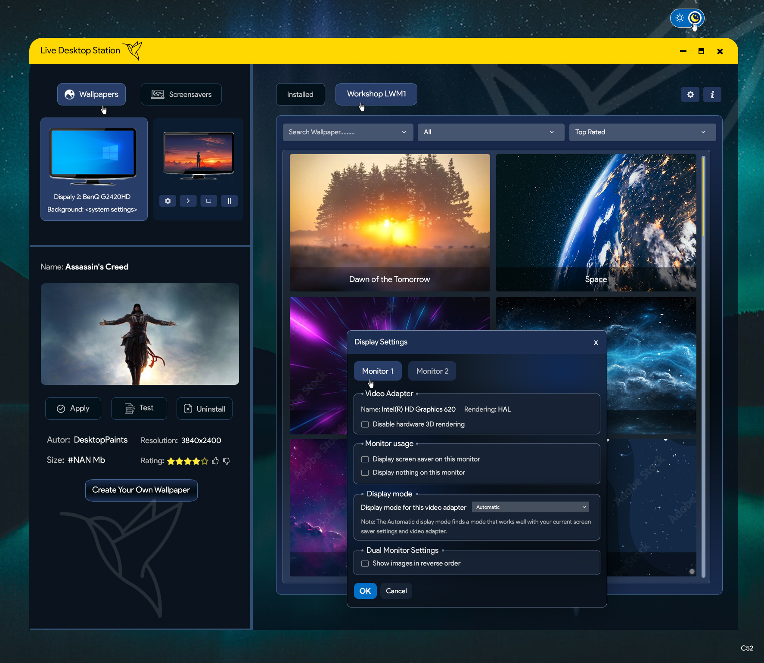This screenshot has height=663, width=764.
Task: Click the settings gear icon beside the info button
Action: click(x=690, y=95)
